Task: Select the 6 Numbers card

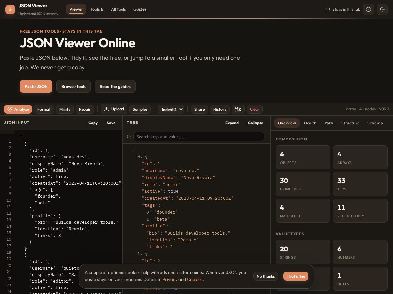Action: click(x=360, y=252)
